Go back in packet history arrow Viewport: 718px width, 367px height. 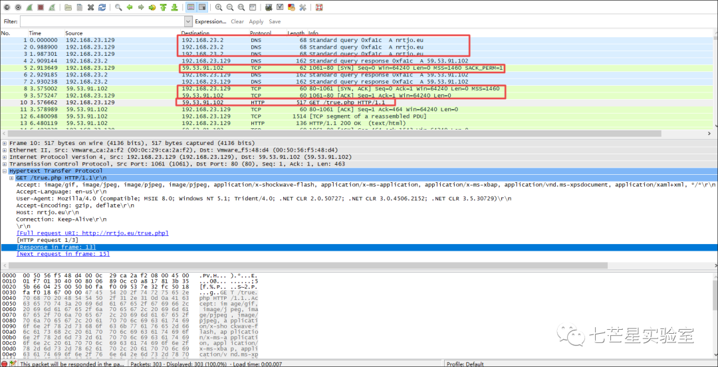(x=130, y=7)
